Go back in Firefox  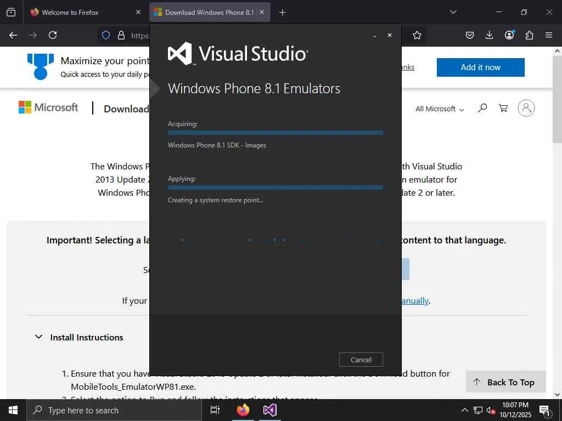pos(13,35)
